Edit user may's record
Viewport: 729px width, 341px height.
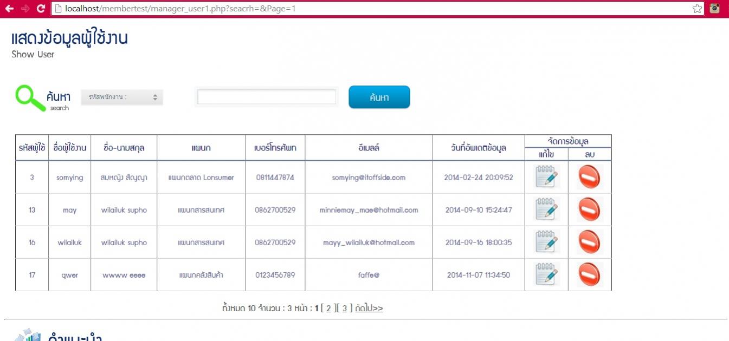(546, 209)
